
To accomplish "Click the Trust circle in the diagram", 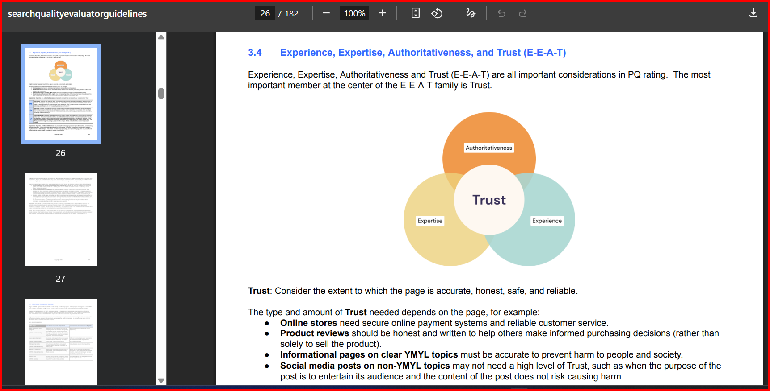I will [x=489, y=200].
